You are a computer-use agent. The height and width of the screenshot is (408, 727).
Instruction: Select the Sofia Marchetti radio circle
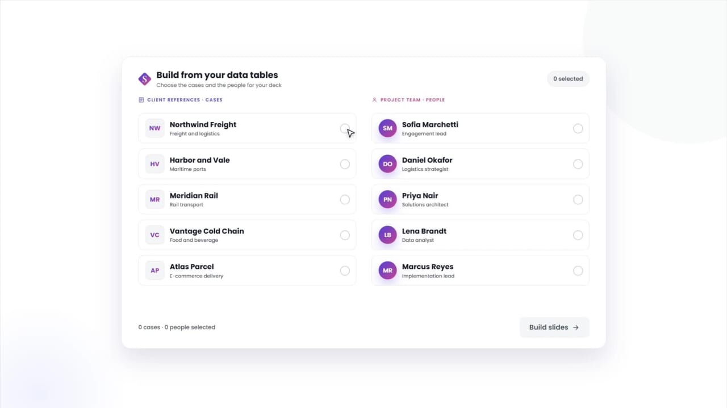578,128
